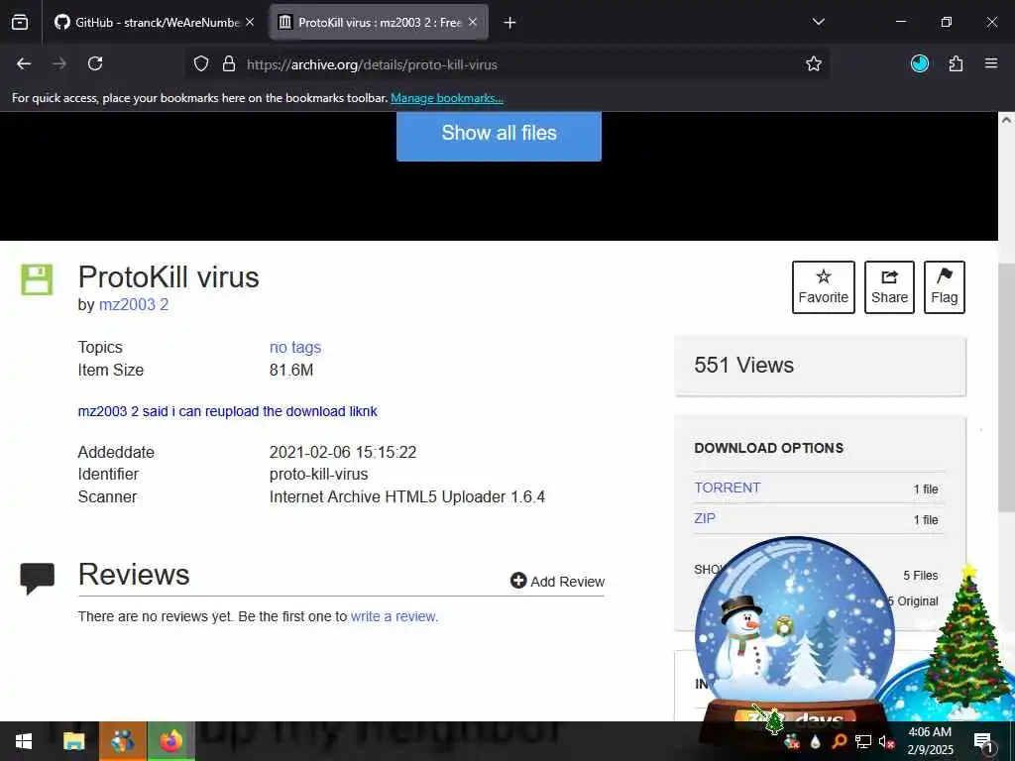Close the GitHub tab
1015x761 pixels.
pos(250,23)
